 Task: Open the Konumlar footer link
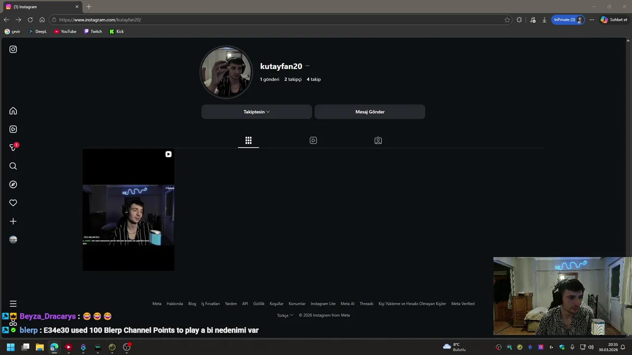297,304
